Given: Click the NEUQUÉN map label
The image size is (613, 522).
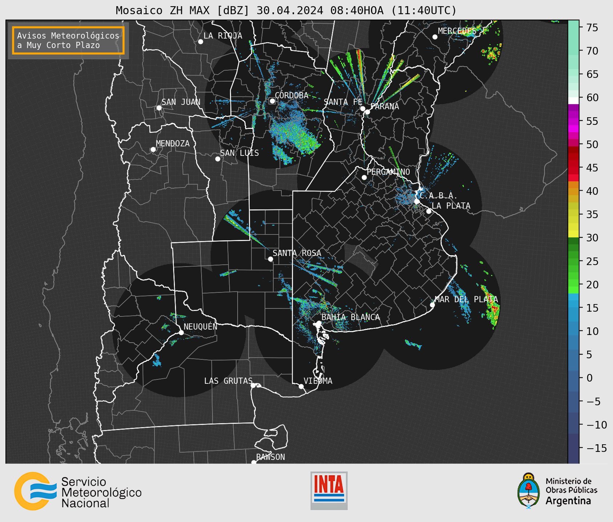Looking at the screenshot, I should coord(201,326).
